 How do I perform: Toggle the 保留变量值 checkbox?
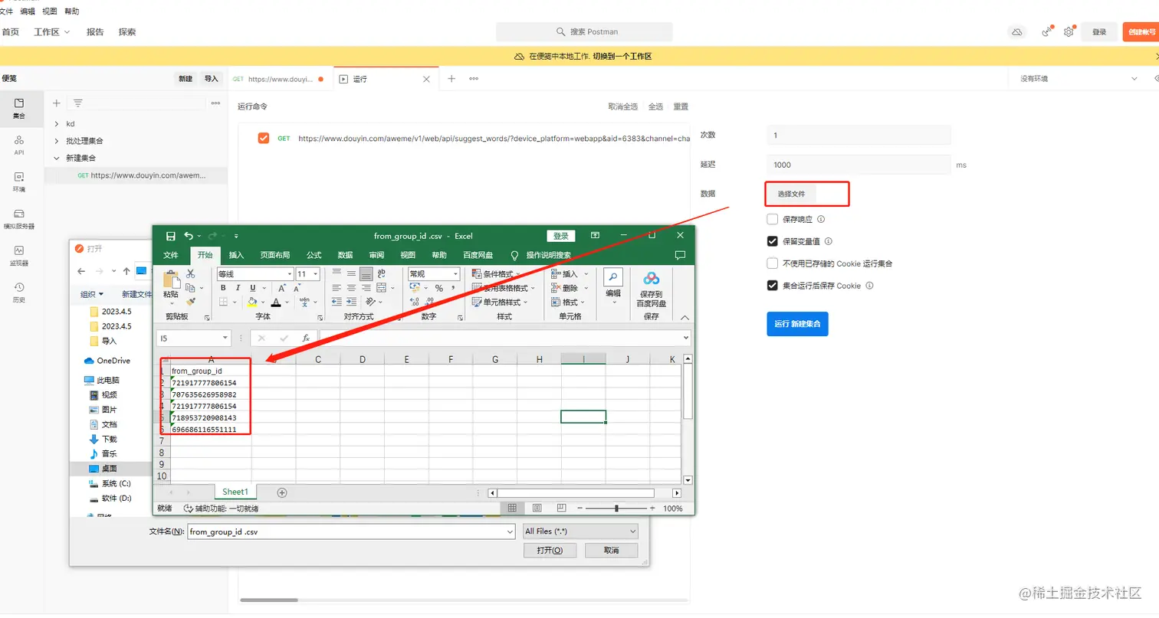773,241
